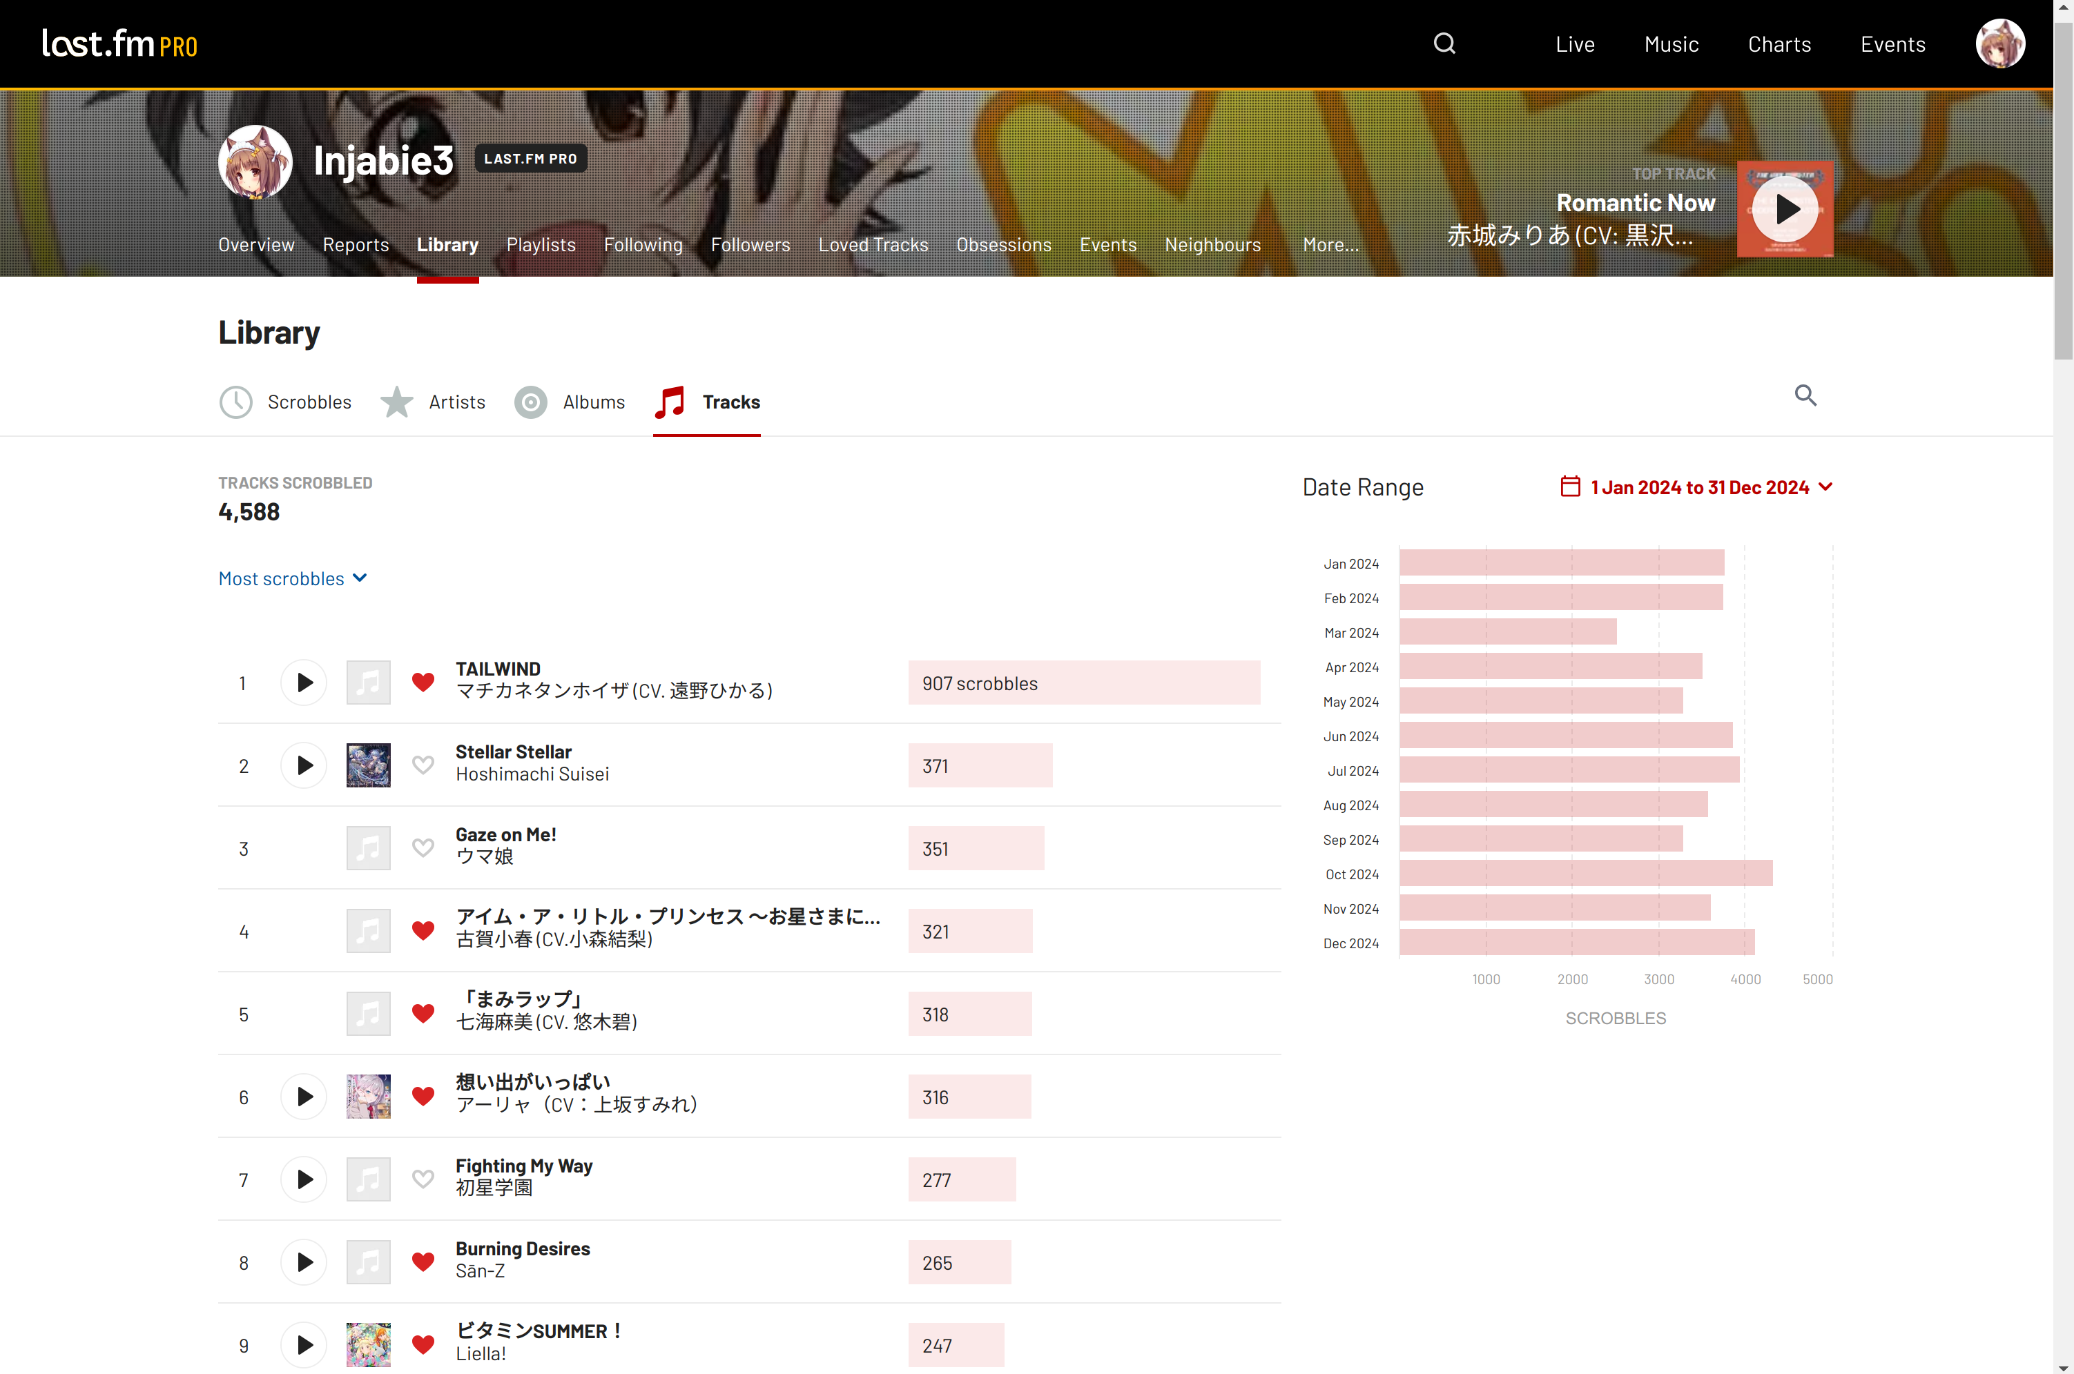Click the library search magnifier icon

point(1805,395)
